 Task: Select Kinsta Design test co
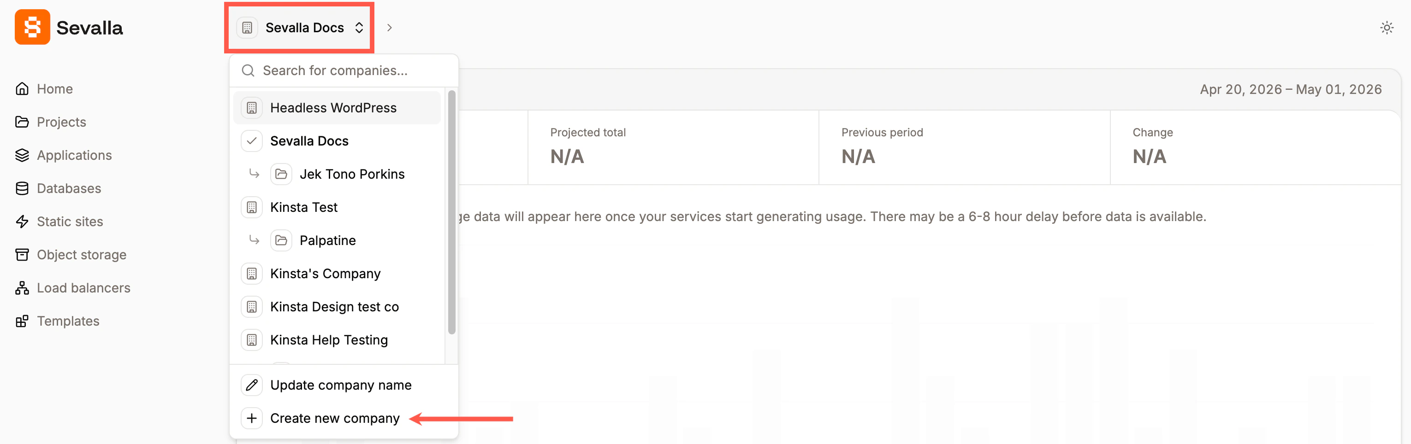coord(338,307)
